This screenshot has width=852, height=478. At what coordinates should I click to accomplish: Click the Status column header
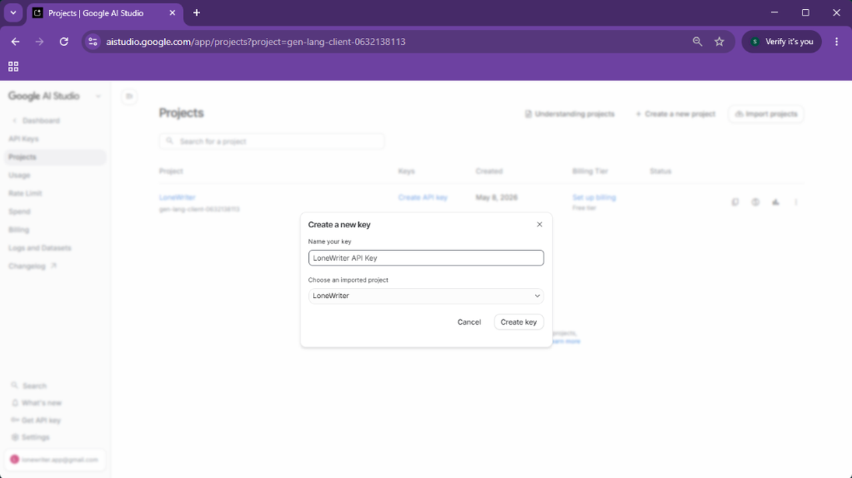(x=661, y=171)
